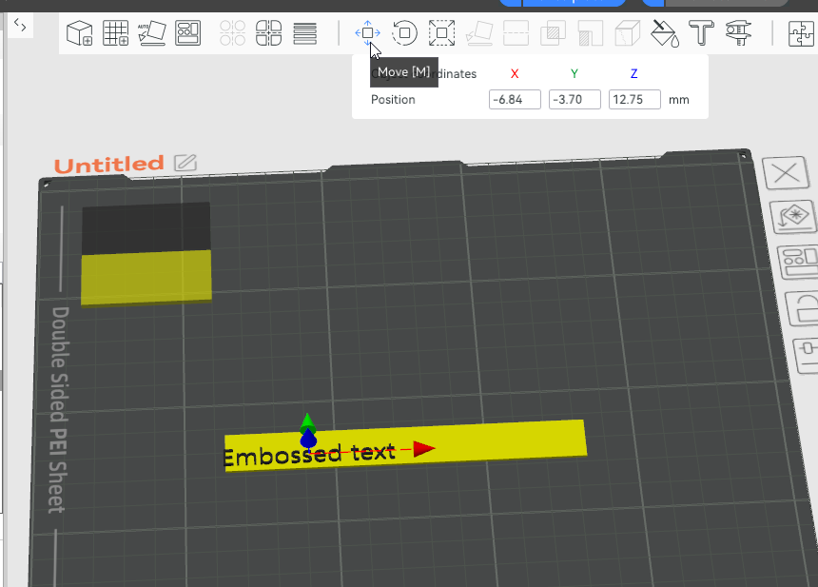The width and height of the screenshot is (818, 587).
Task: Select the Embossed text object
Action: click(x=309, y=455)
